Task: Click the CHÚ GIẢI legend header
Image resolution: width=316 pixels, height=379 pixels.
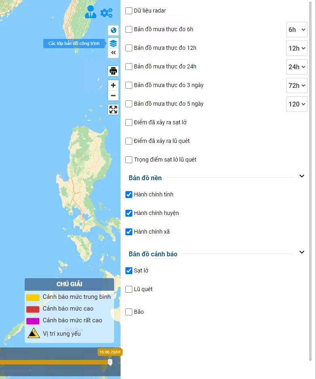Action: [x=69, y=284]
